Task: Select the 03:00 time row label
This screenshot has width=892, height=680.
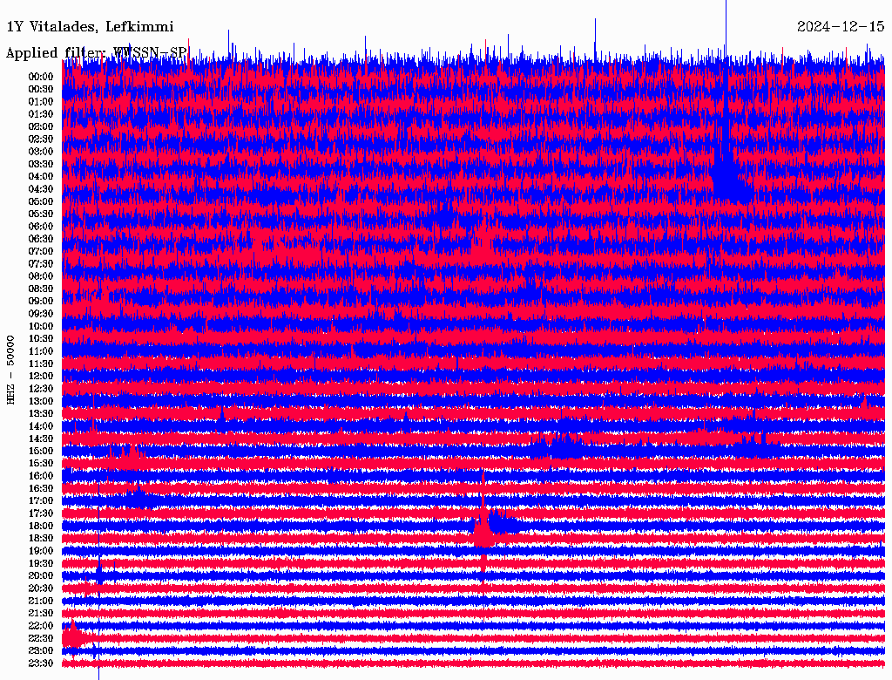Action: (41, 152)
